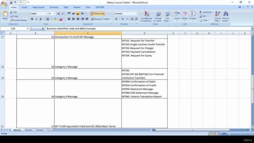The height and width of the screenshot is (143, 254).
Task: Open Conditional Formatting menu
Action: click(146, 16)
